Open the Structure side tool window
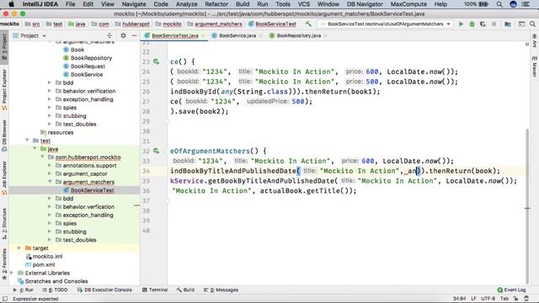 pyautogui.click(x=4, y=224)
